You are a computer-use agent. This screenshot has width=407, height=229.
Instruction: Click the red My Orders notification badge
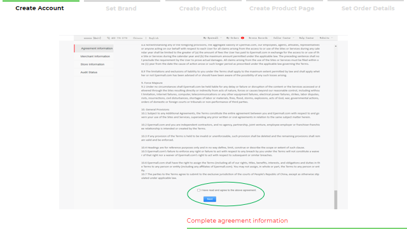tap(242, 38)
